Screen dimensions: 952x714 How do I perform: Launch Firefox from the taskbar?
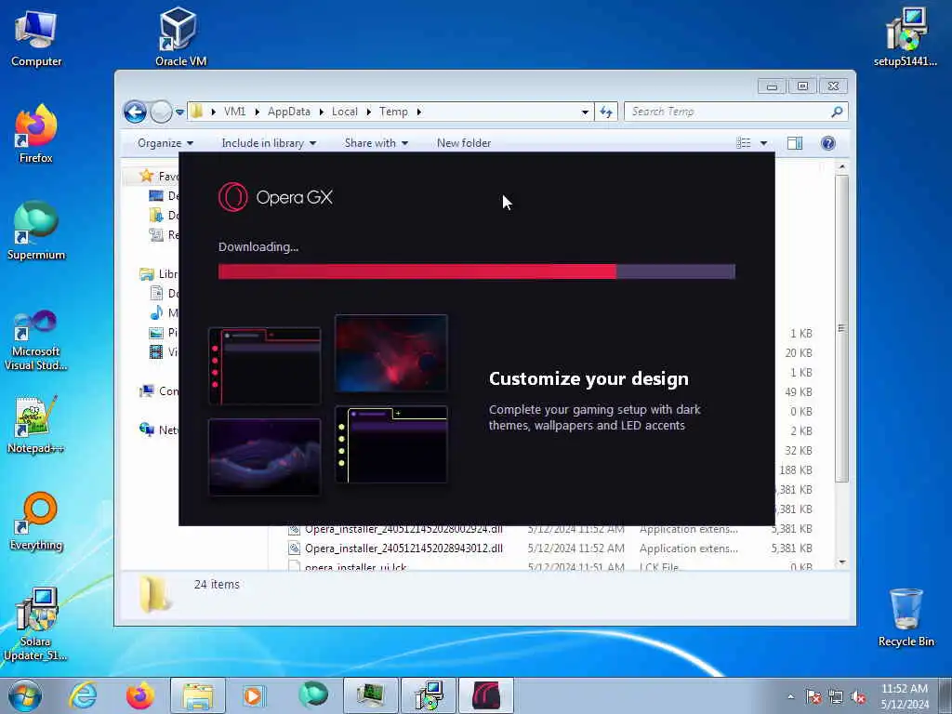click(x=140, y=695)
